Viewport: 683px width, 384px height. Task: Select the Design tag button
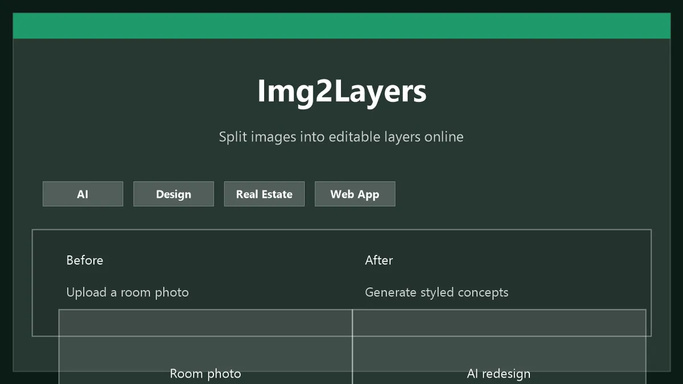click(174, 194)
